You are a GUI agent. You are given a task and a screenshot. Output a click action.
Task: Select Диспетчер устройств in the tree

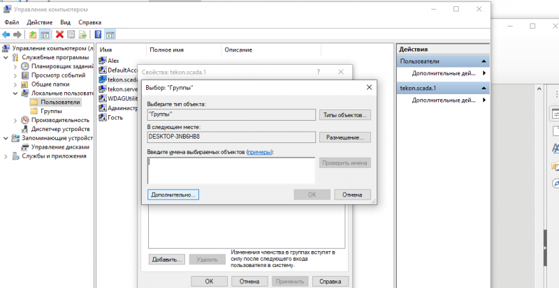(x=59, y=129)
